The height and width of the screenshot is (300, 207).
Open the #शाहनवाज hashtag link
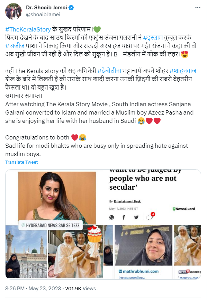coord(183,71)
